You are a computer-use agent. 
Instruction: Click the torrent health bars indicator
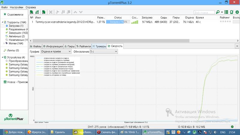coord(134,22)
